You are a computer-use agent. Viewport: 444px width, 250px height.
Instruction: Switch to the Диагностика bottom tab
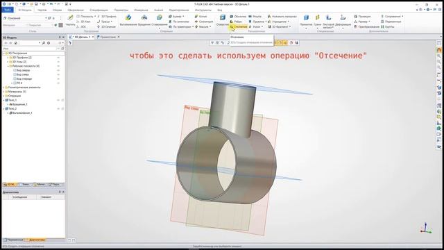tap(36, 240)
